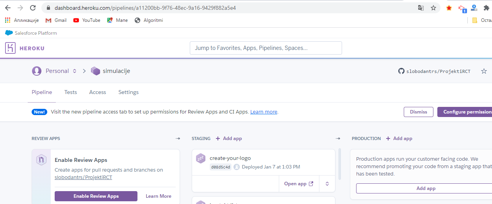Open the Algoritmi bookmark
Screen dimensions: 492x204
[149, 20]
